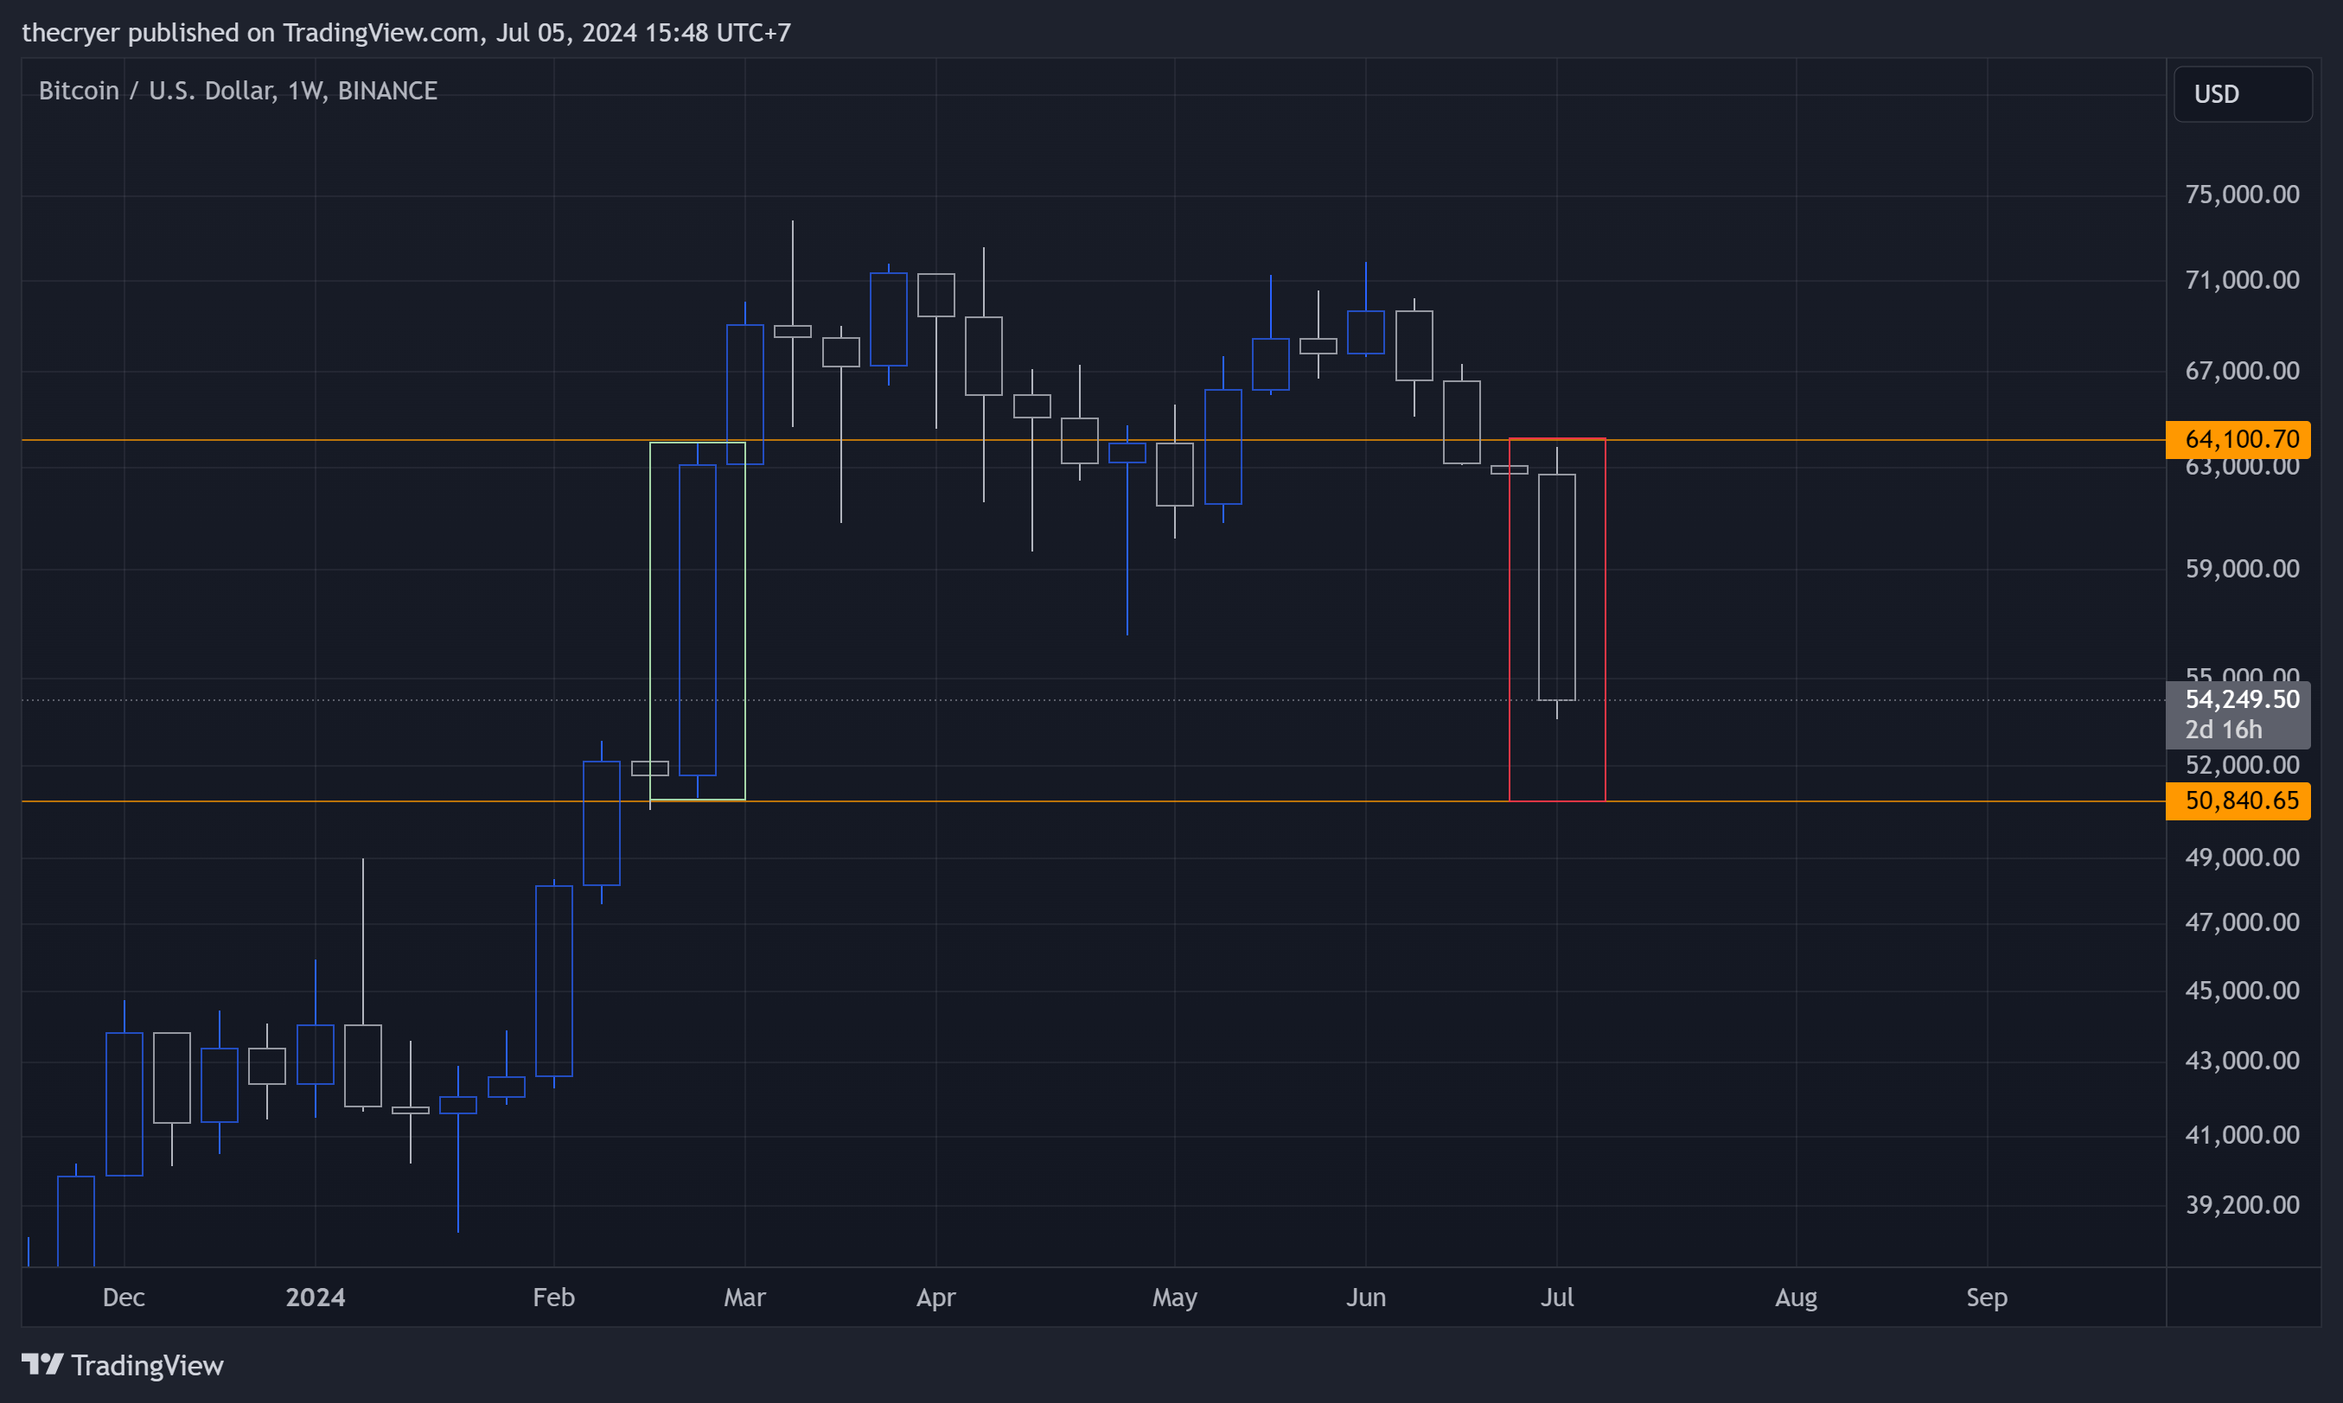Click the published-by header text at top
Viewport: 2343px width, 1403px height.
click(406, 33)
